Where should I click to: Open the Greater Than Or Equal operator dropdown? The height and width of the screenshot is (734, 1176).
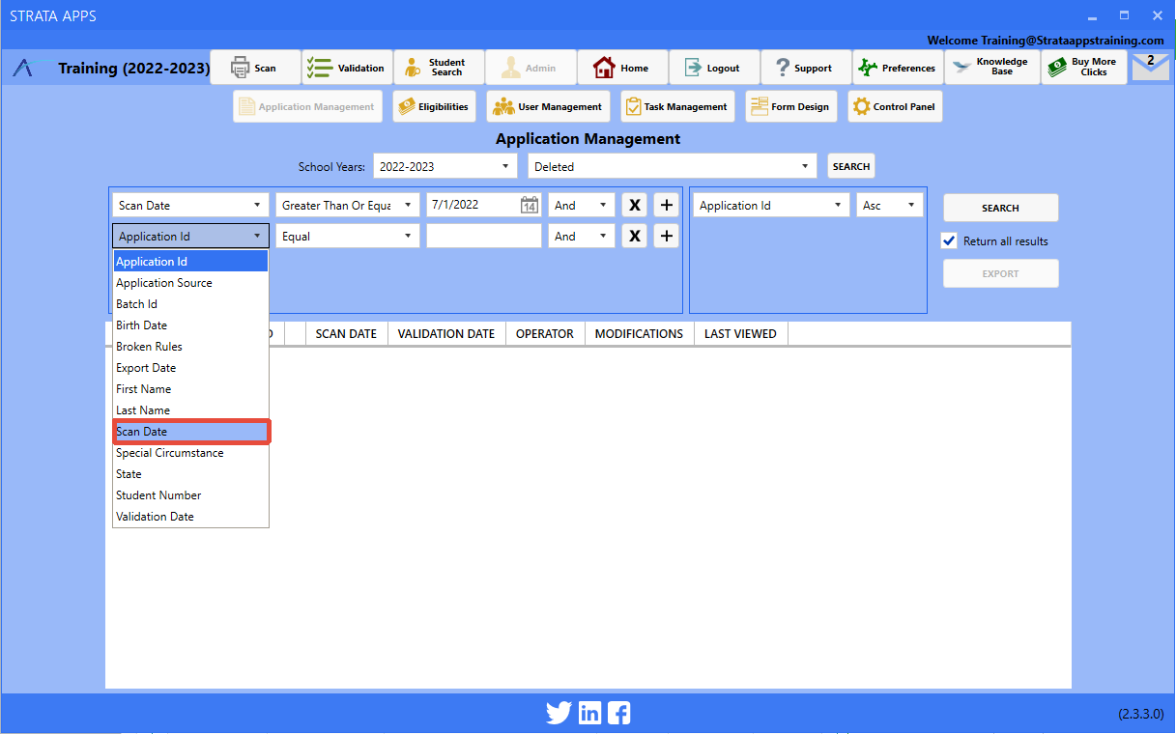coord(348,205)
